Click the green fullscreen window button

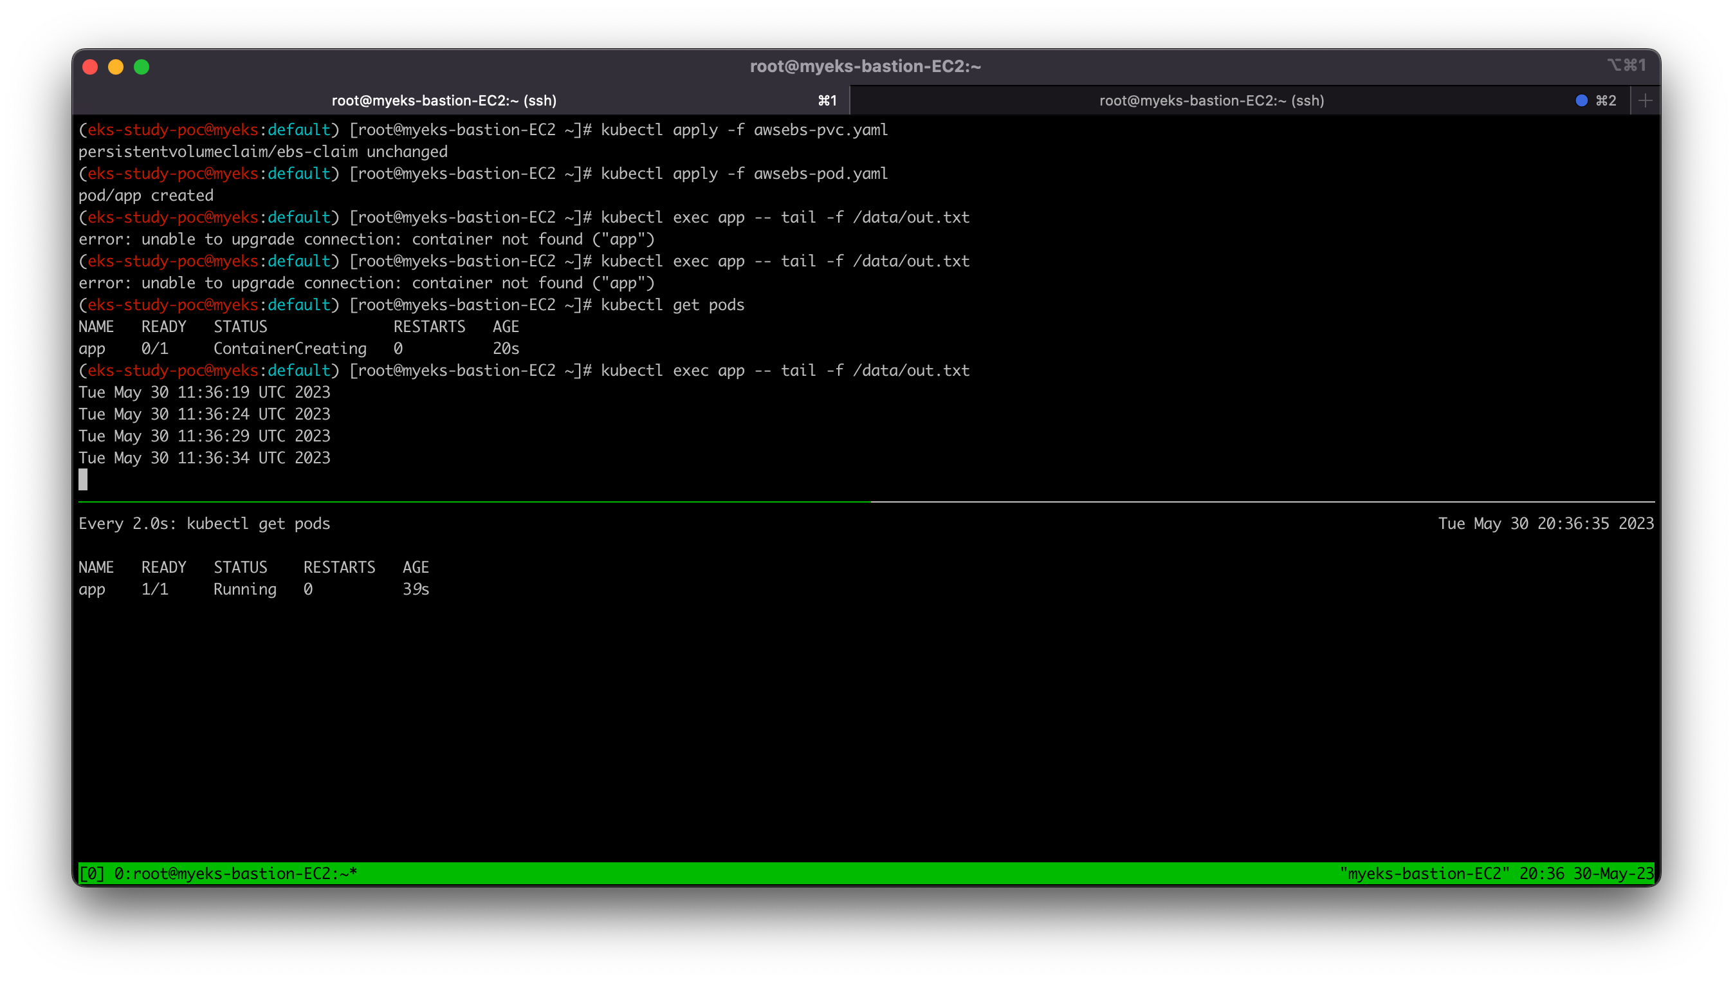(142, 67)
